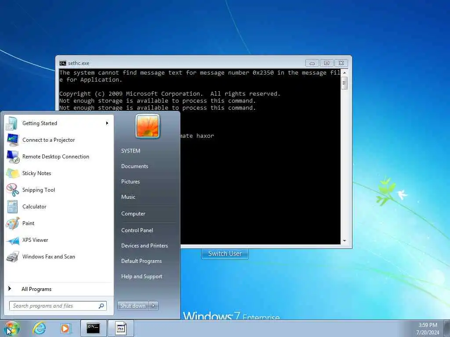Click the Show desktop strip
The width and height of the screenshot is (450, 337).
[x=448, y=328]
